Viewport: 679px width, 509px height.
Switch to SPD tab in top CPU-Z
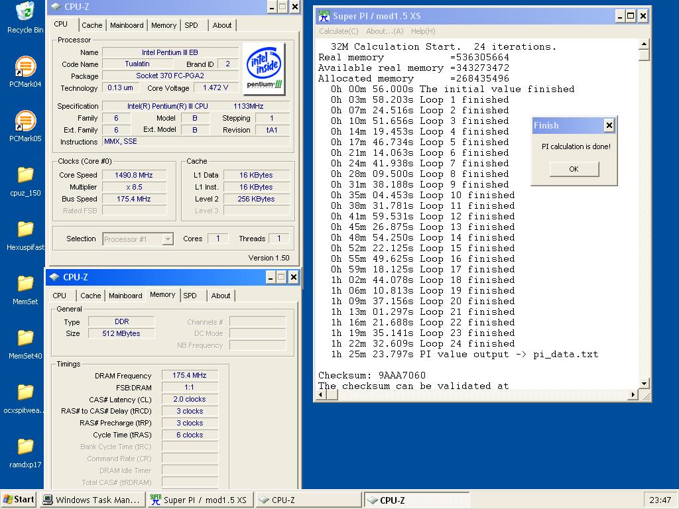[191, 25]
